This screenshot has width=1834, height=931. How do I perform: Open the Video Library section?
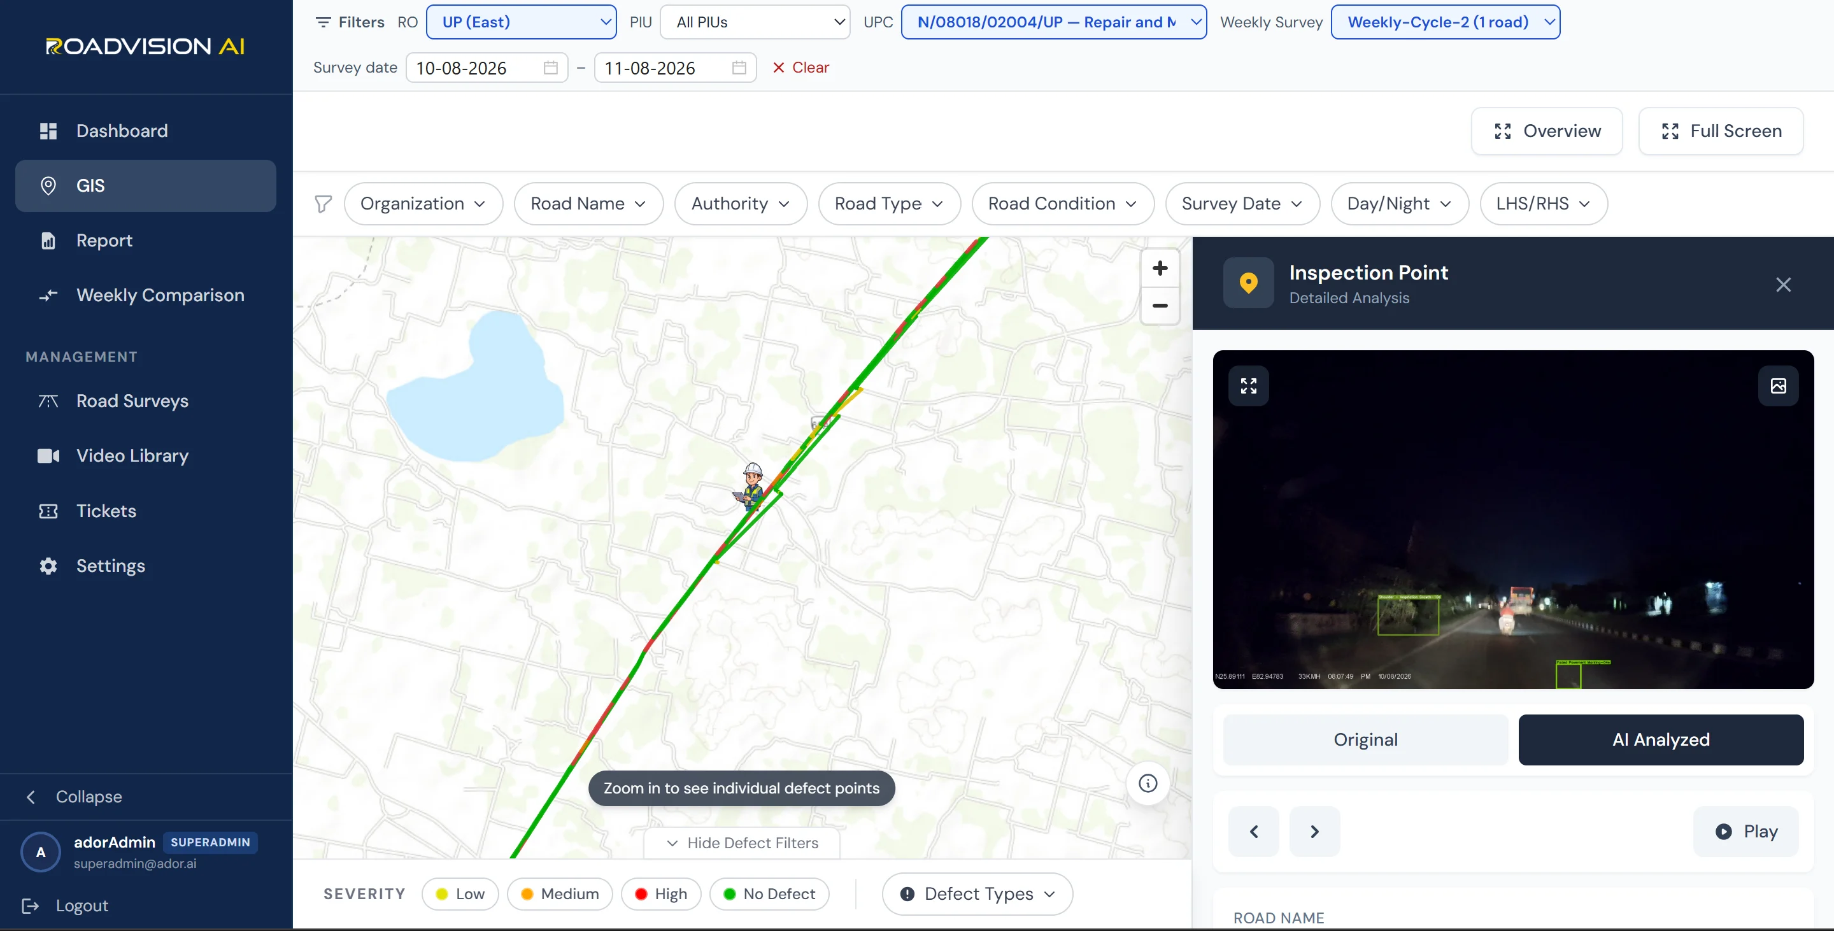coord(145,455)
